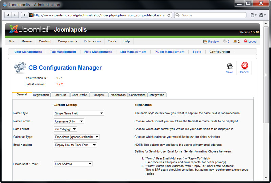This screenshot has height=183, width=271.
Task: Click the messages icon showing 0
Action: coord(225,41)
